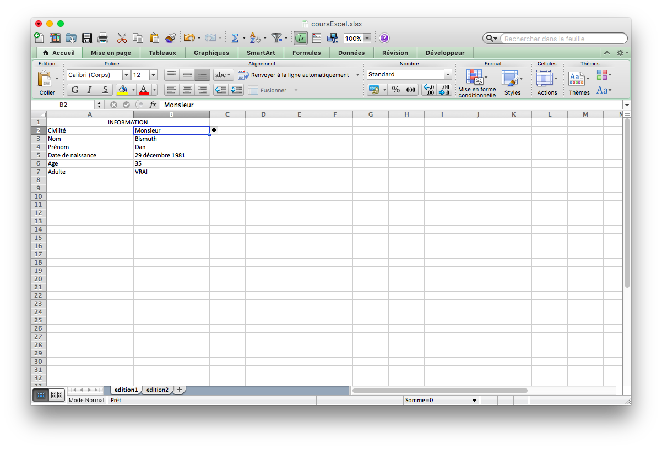Toggle underline with the S button

[x=105, y=89]
